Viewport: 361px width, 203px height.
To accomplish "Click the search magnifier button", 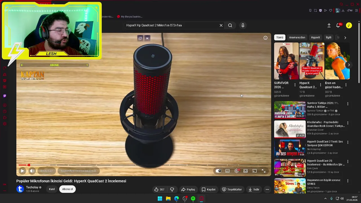I will click(230, 25).
